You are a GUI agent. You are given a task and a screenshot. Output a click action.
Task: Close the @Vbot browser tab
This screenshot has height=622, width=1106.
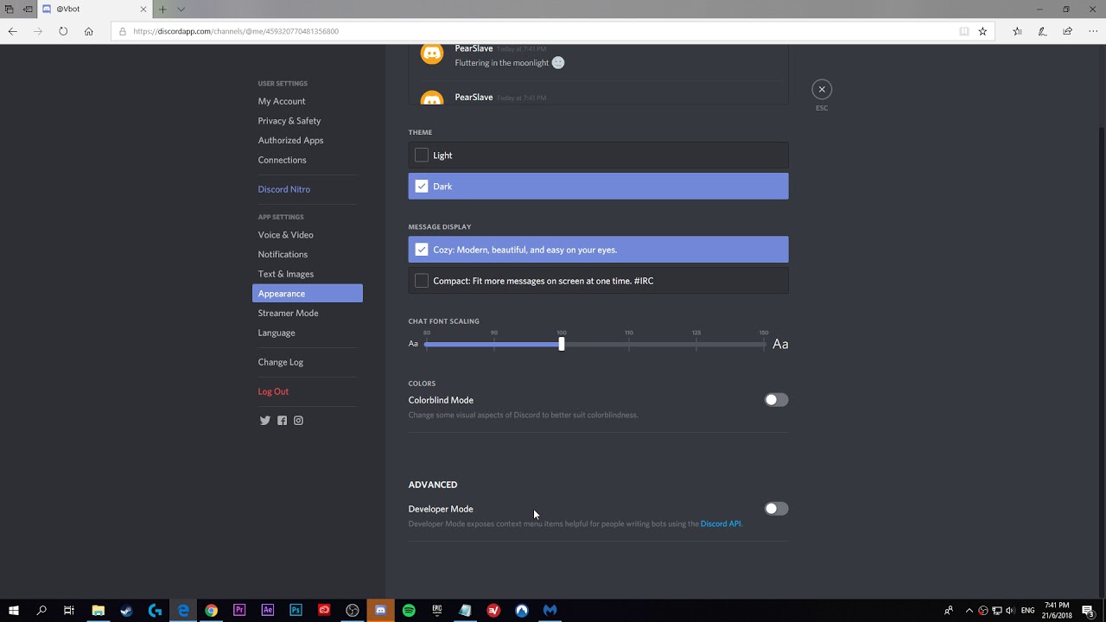coord(143,10)
